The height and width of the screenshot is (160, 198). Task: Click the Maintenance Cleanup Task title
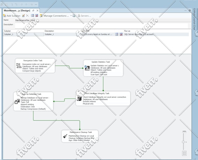pos(81,132)
